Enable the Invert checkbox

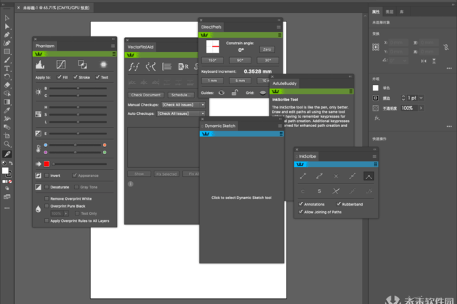pos(46,176)
